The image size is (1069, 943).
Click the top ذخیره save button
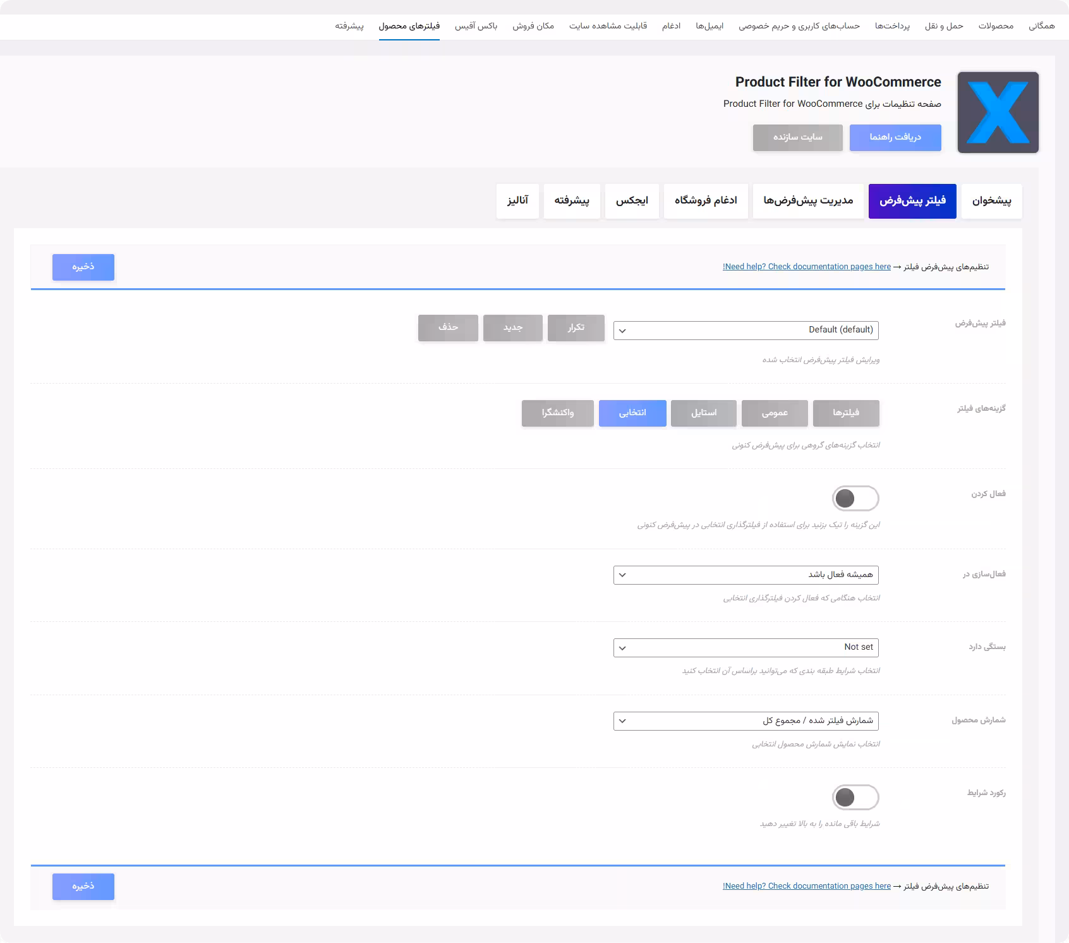coord(83,267)
